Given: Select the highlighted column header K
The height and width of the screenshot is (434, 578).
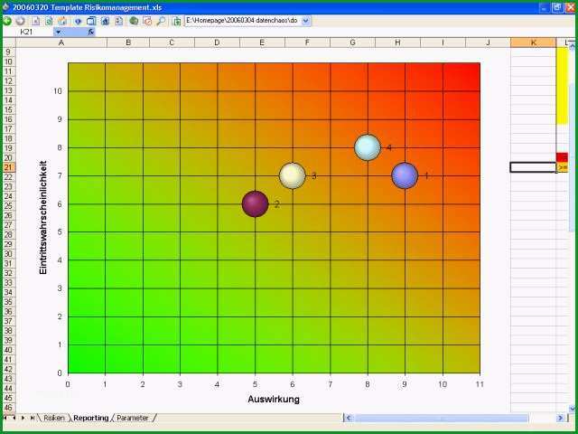Looking at the screenshot, I should coord(533,42).
